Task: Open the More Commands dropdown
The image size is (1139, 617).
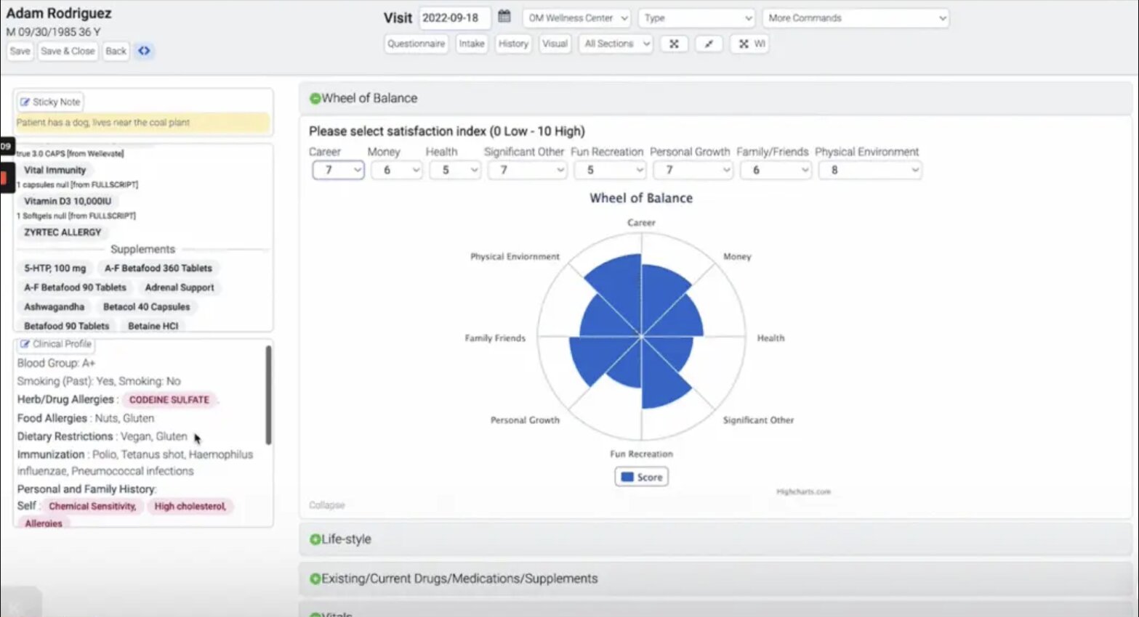Action: [x=856, y=18]
